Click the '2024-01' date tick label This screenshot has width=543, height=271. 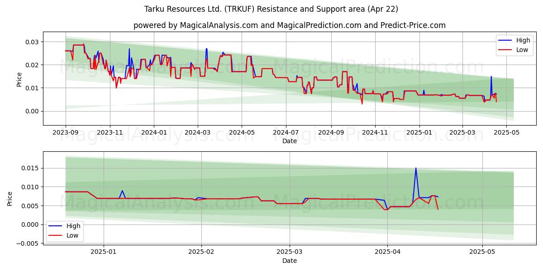[x=154, y=132]
